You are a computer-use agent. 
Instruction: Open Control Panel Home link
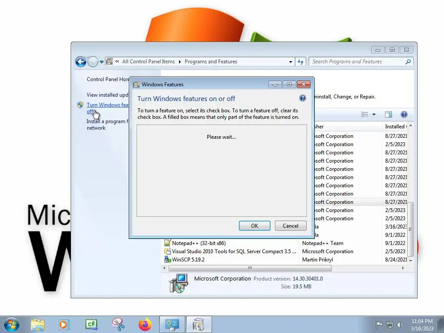coord(108,79)
